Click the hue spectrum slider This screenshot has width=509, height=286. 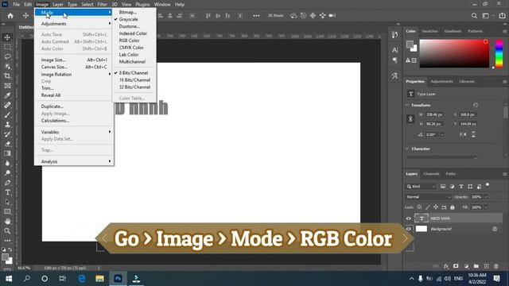[x=499, y=53]
